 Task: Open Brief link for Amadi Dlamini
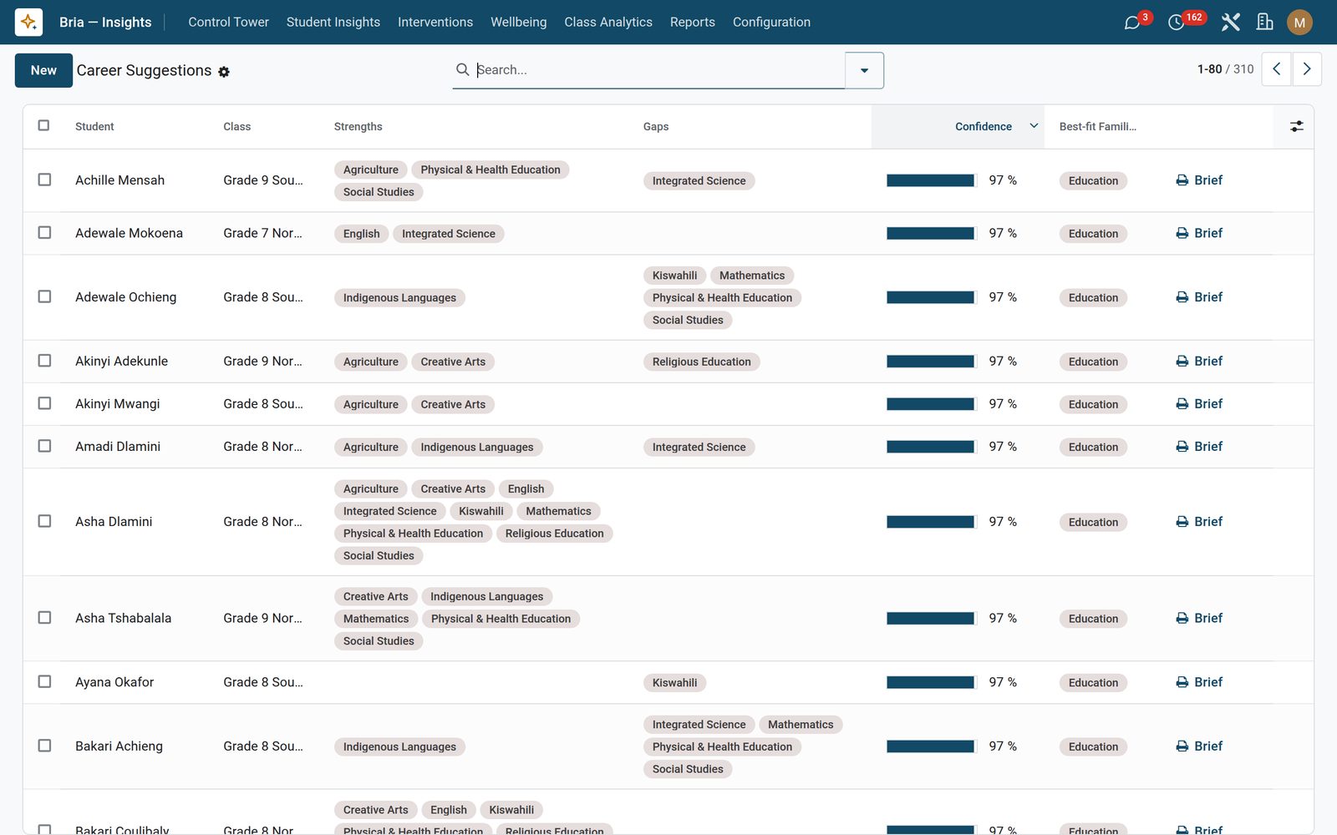(1199, 447)
